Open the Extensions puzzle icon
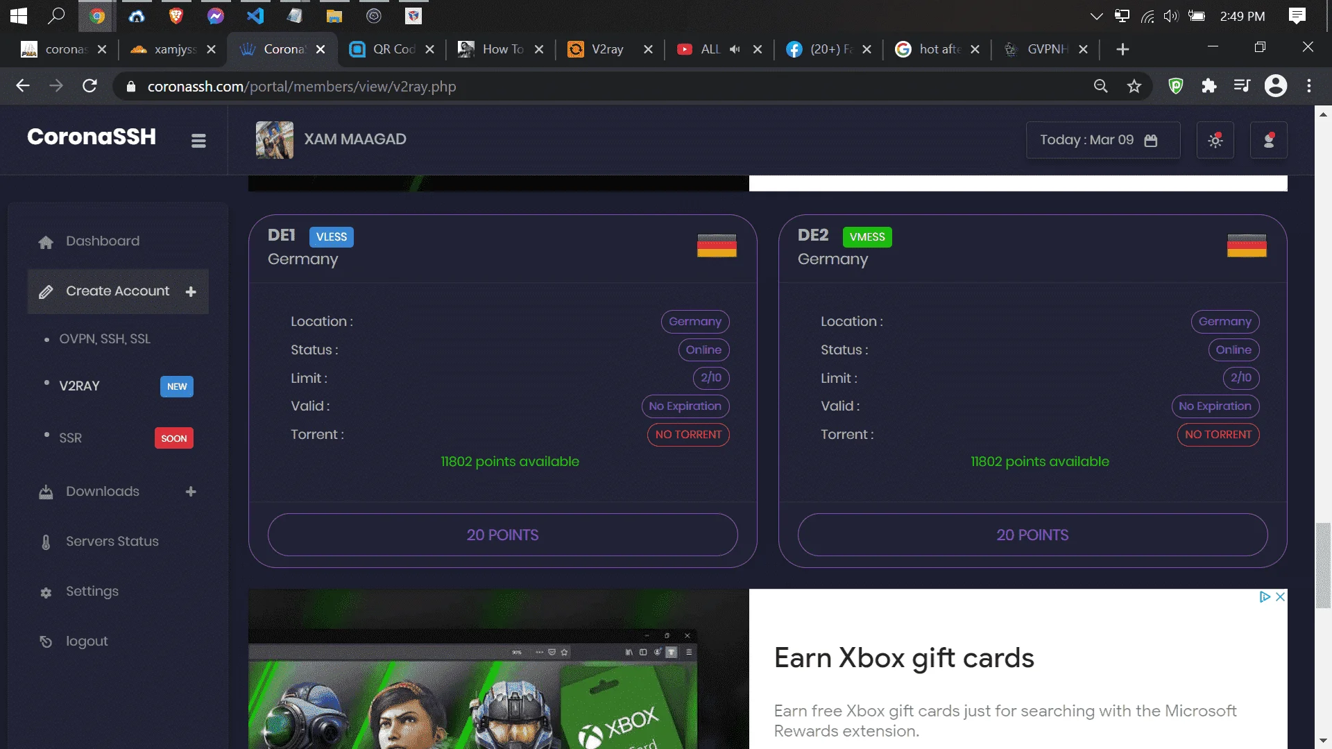 [1209, 86]
